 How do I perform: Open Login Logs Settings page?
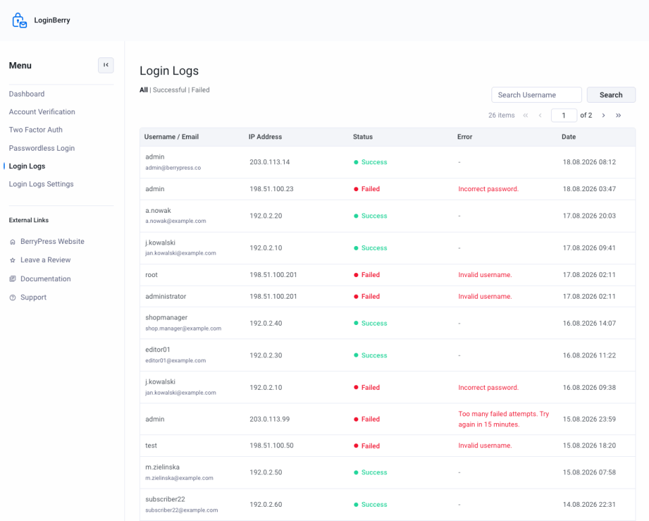(x=41, y=184)
